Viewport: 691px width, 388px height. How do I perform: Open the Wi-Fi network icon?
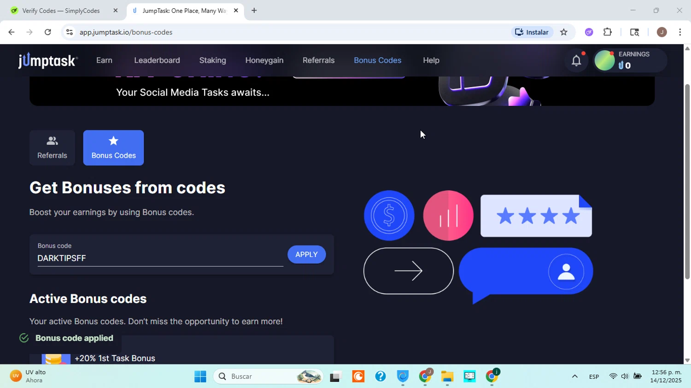(613, 376)
